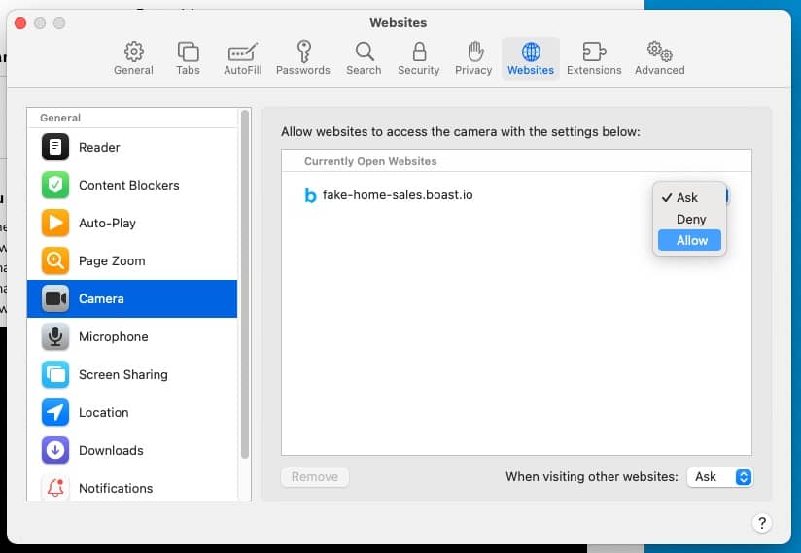Screen dimensions: 801x553
Task: Open the General preferences tab
Action: click(133, 58)
